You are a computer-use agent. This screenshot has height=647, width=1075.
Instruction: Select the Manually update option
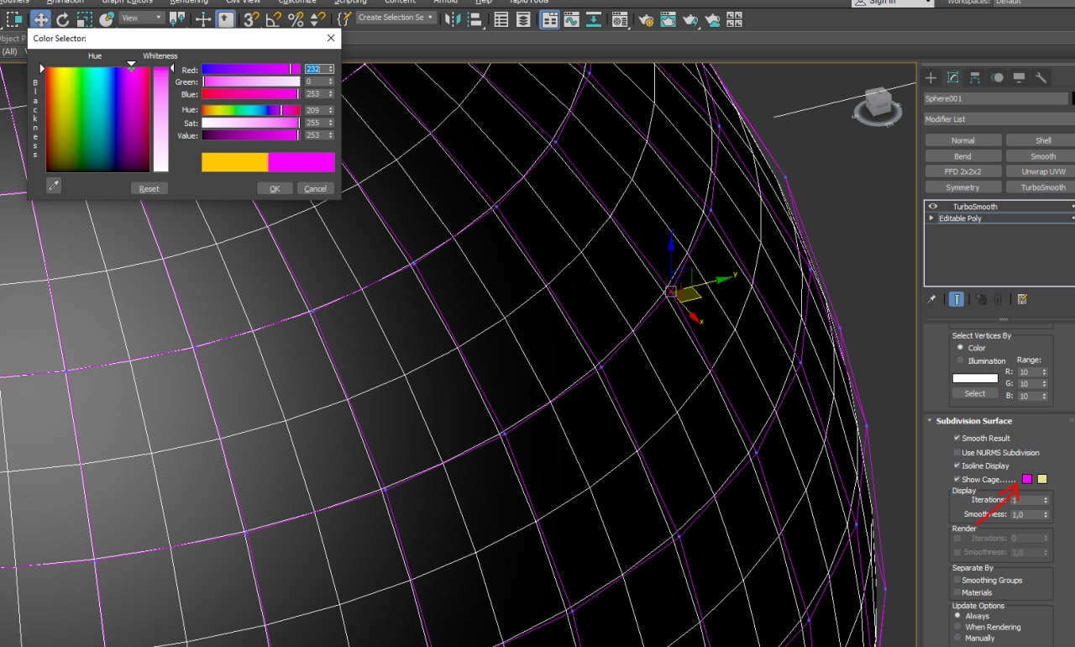[x=957, y=639]
